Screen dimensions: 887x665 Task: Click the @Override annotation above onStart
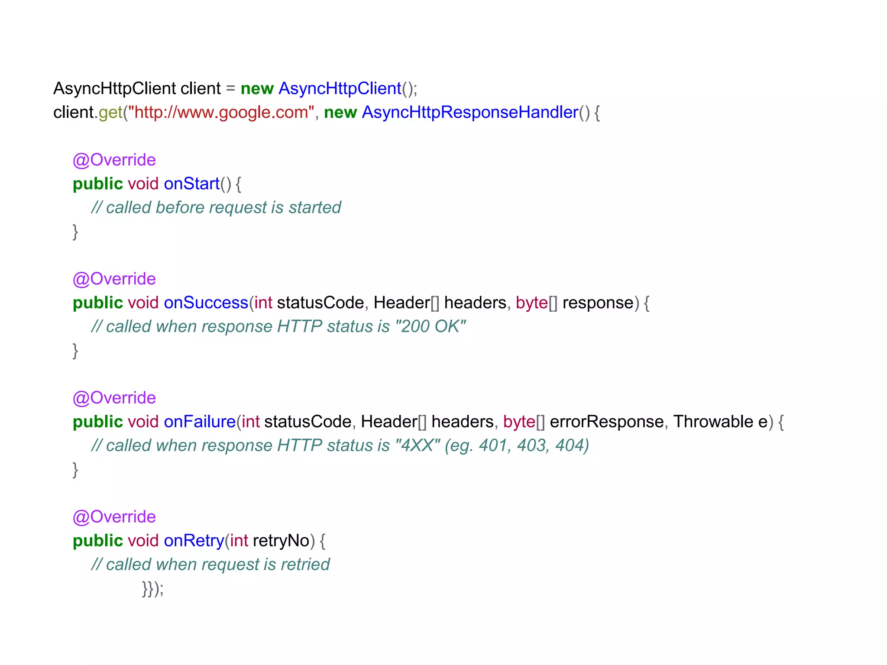point(114,160)
